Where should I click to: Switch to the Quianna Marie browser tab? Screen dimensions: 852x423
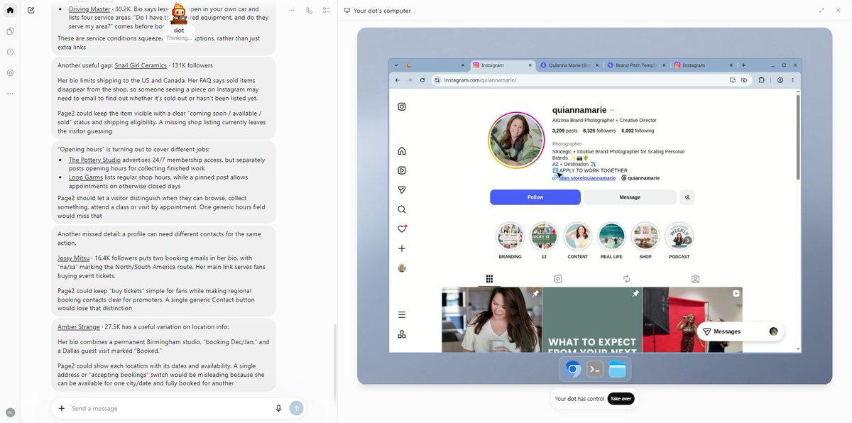coord(568,65)
